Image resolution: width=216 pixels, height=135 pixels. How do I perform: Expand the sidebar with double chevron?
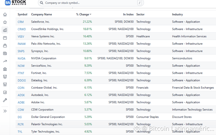(5, 111)
